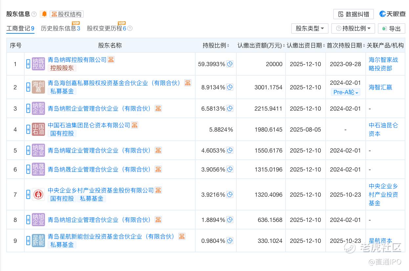The image size is (409, 271).
Task: Open equity structure icon next to 青岛海创嘉
Action: pos(187,83)
